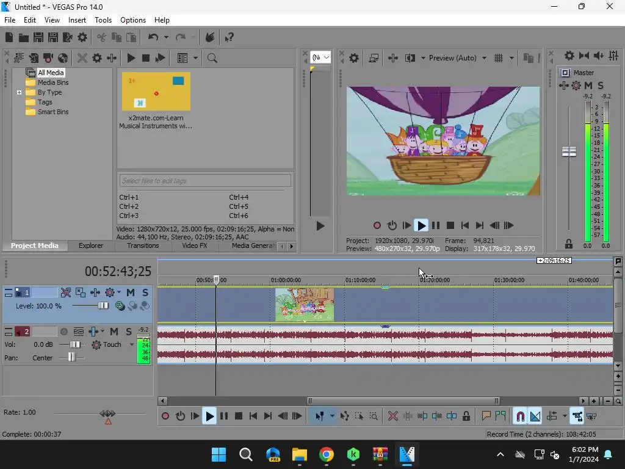Open Master bus audio properties gear
This screenshot has height=469, width=625.
[x=569, y=56]
